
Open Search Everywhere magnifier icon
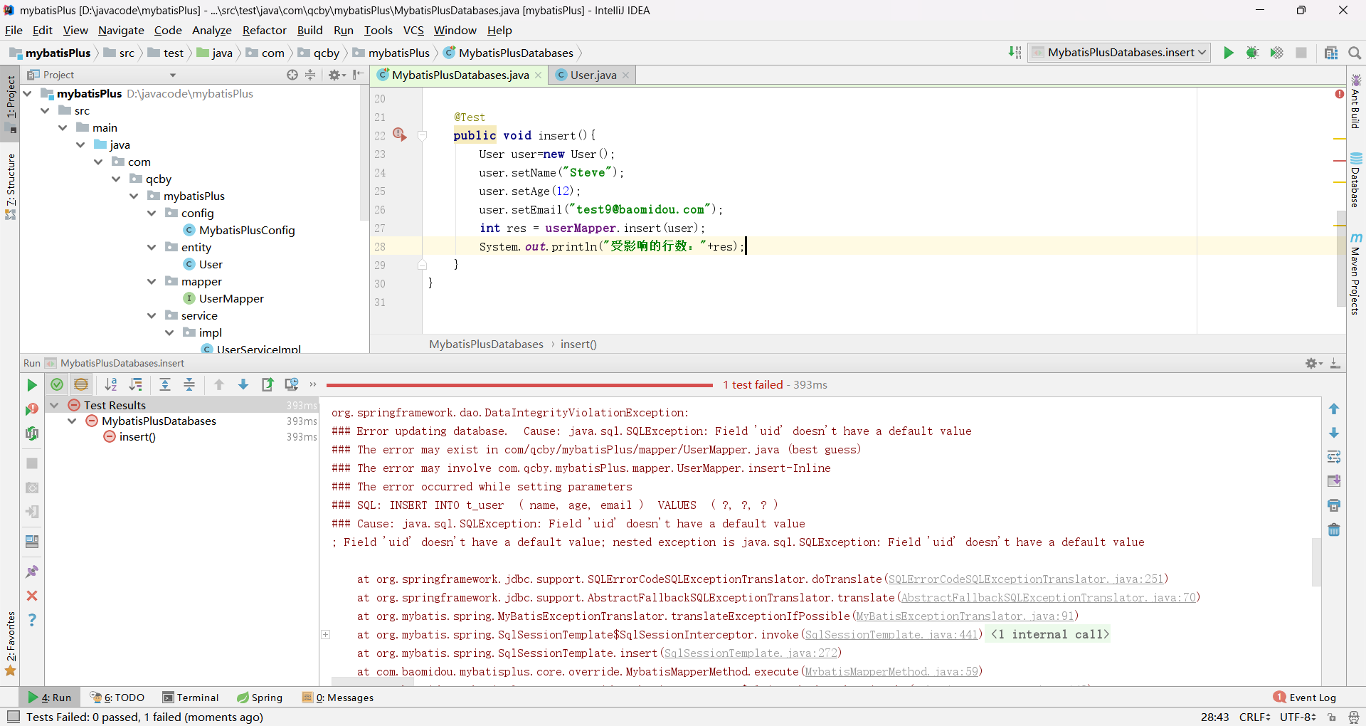click(1355, 53)
